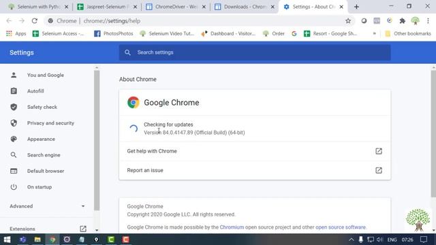Select the version number text line
436x245 pixels.
click(194, 133)
